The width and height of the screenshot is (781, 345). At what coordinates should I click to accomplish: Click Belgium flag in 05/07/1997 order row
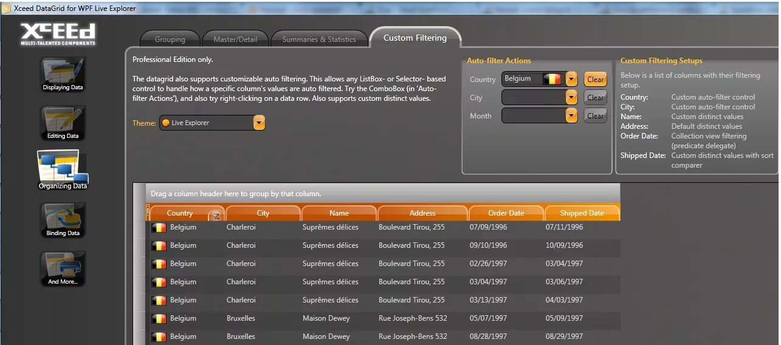tap(159, 318)
